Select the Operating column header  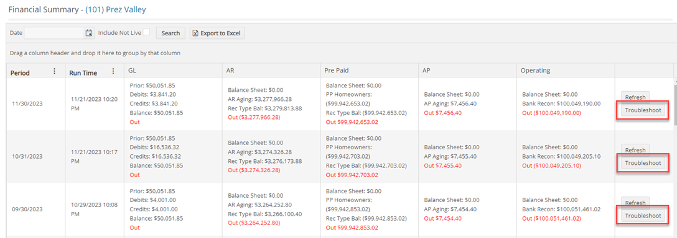click(x=566, y=71)
